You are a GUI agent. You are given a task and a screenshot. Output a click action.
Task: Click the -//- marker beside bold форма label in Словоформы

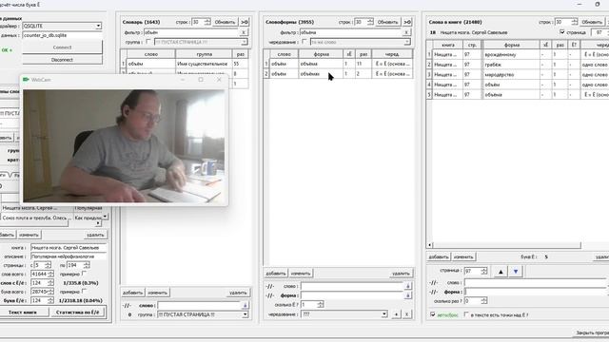pos(270,295)
